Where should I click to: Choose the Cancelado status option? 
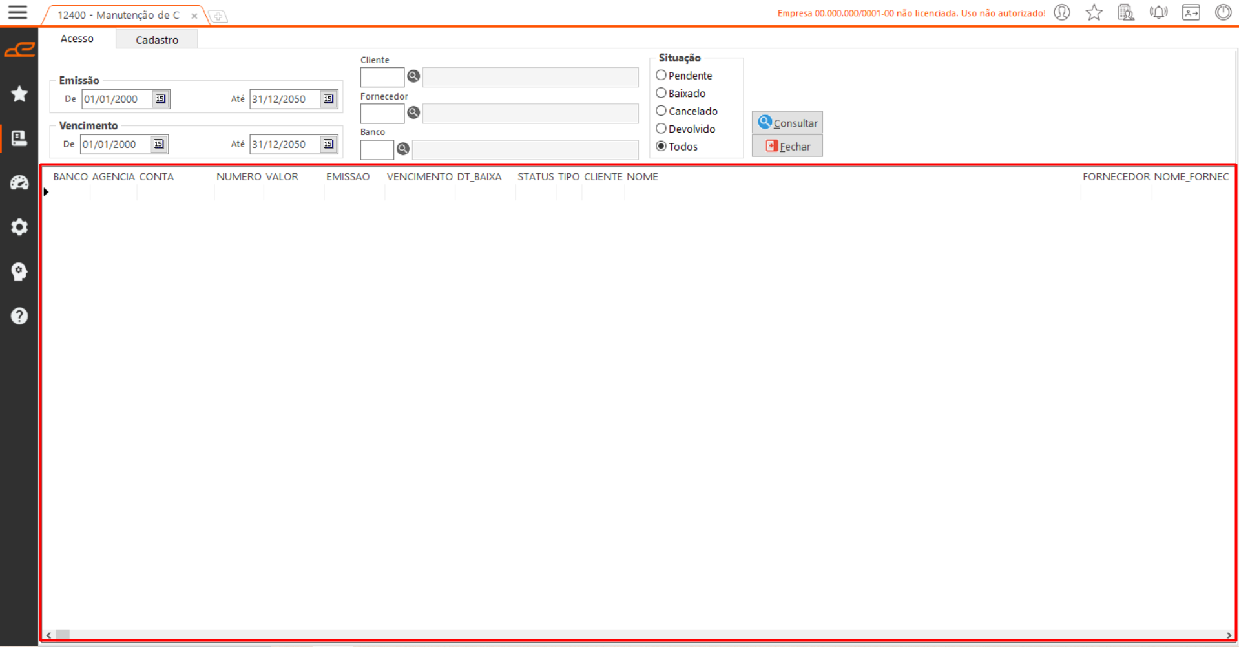coord(661,111)
